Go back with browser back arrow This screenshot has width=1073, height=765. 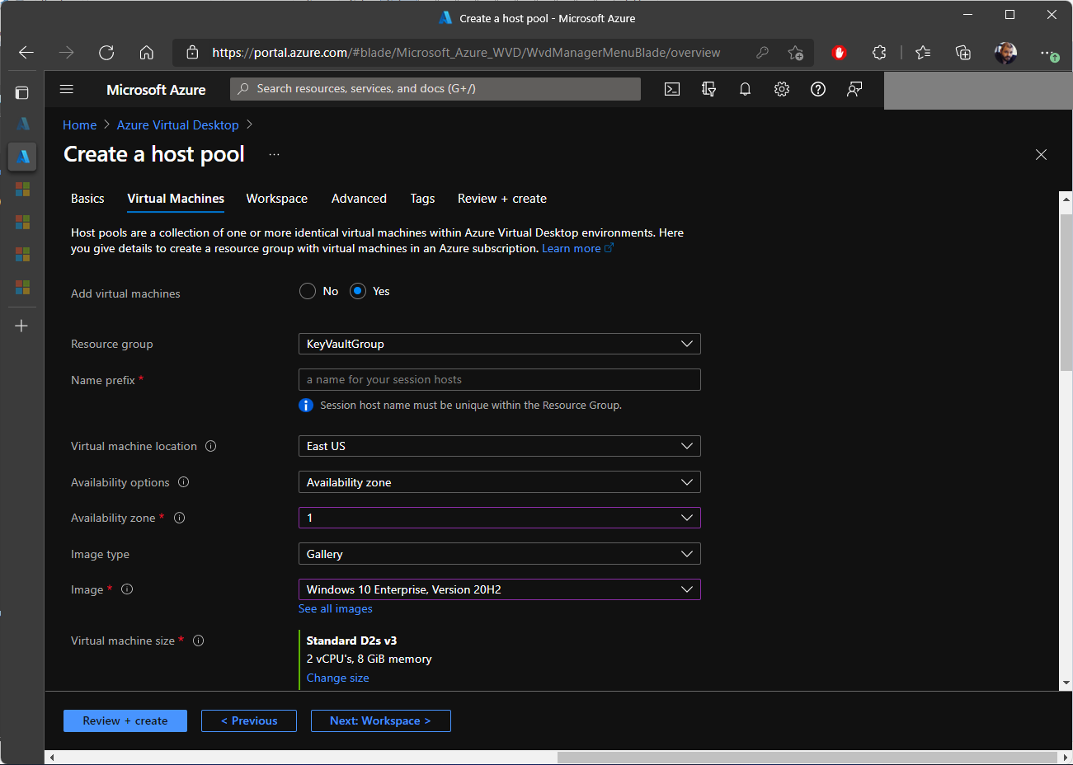coord(26,53)
